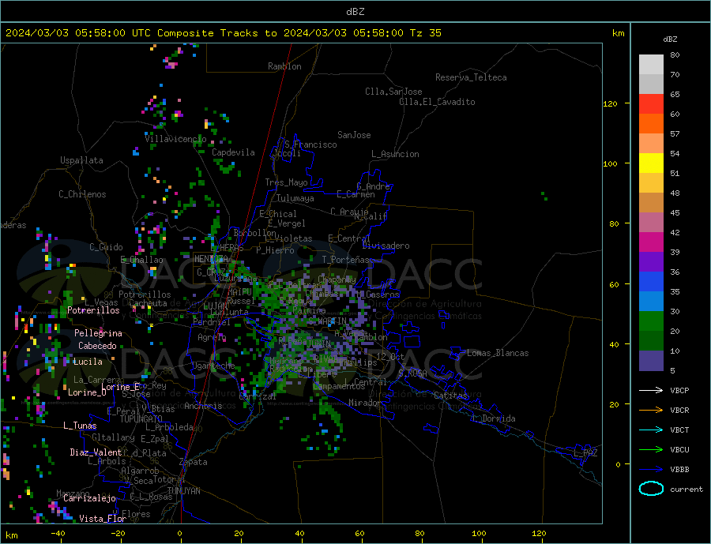Click the blue VBBB arrow icon

651,469
